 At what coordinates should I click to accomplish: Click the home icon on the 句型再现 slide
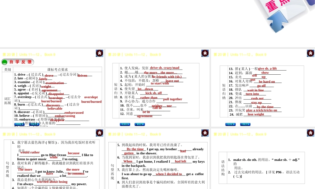pyautogui.click(x=100, y=133)
